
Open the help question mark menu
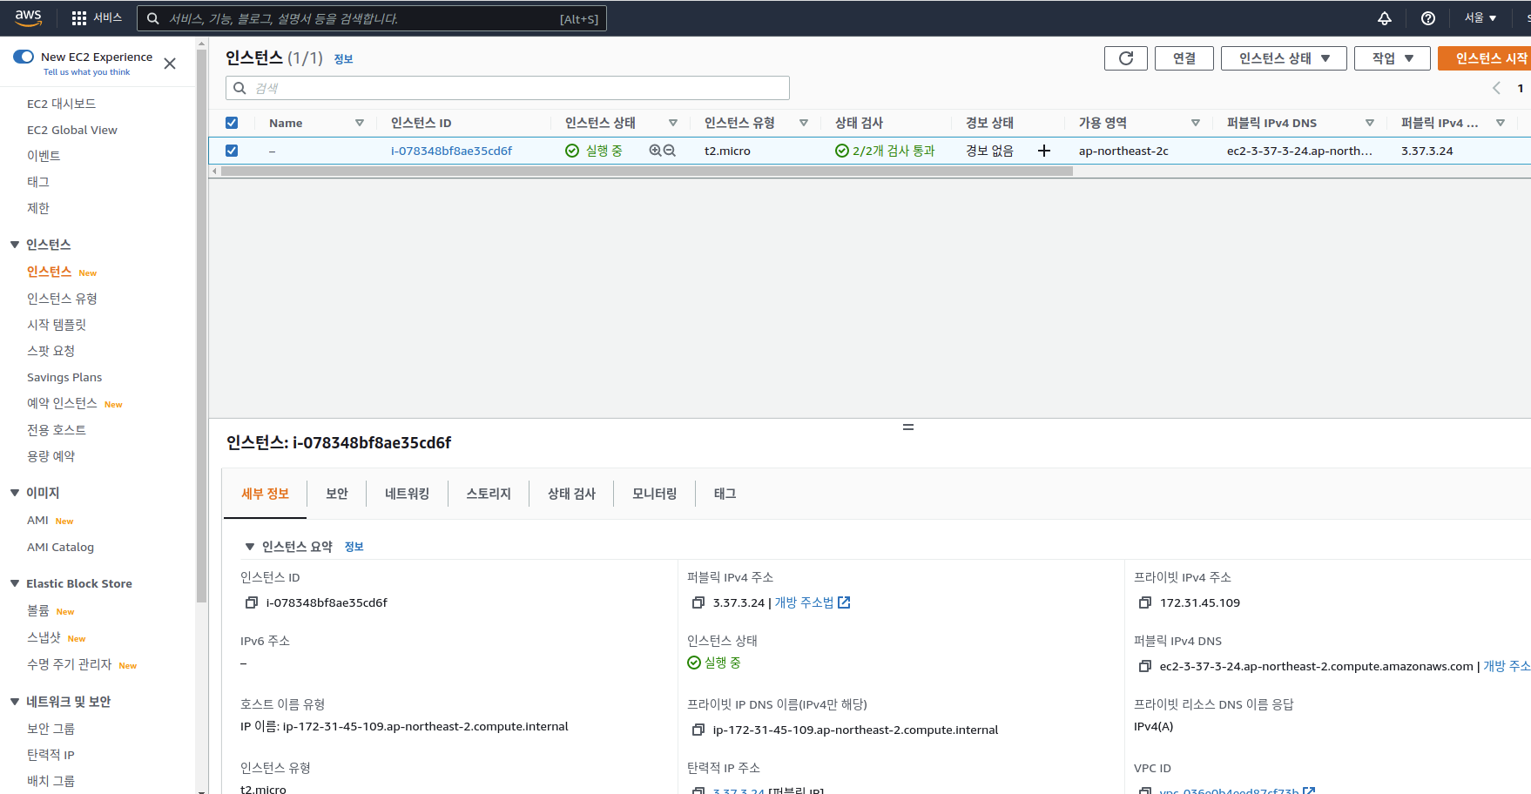tap(1428, 18)
